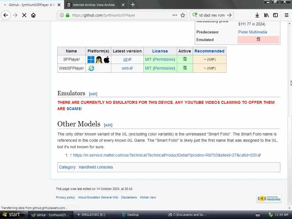This screenshot has height=219, width=292.
Task: Click the forward navigation arrow
Action: point(15,15)
